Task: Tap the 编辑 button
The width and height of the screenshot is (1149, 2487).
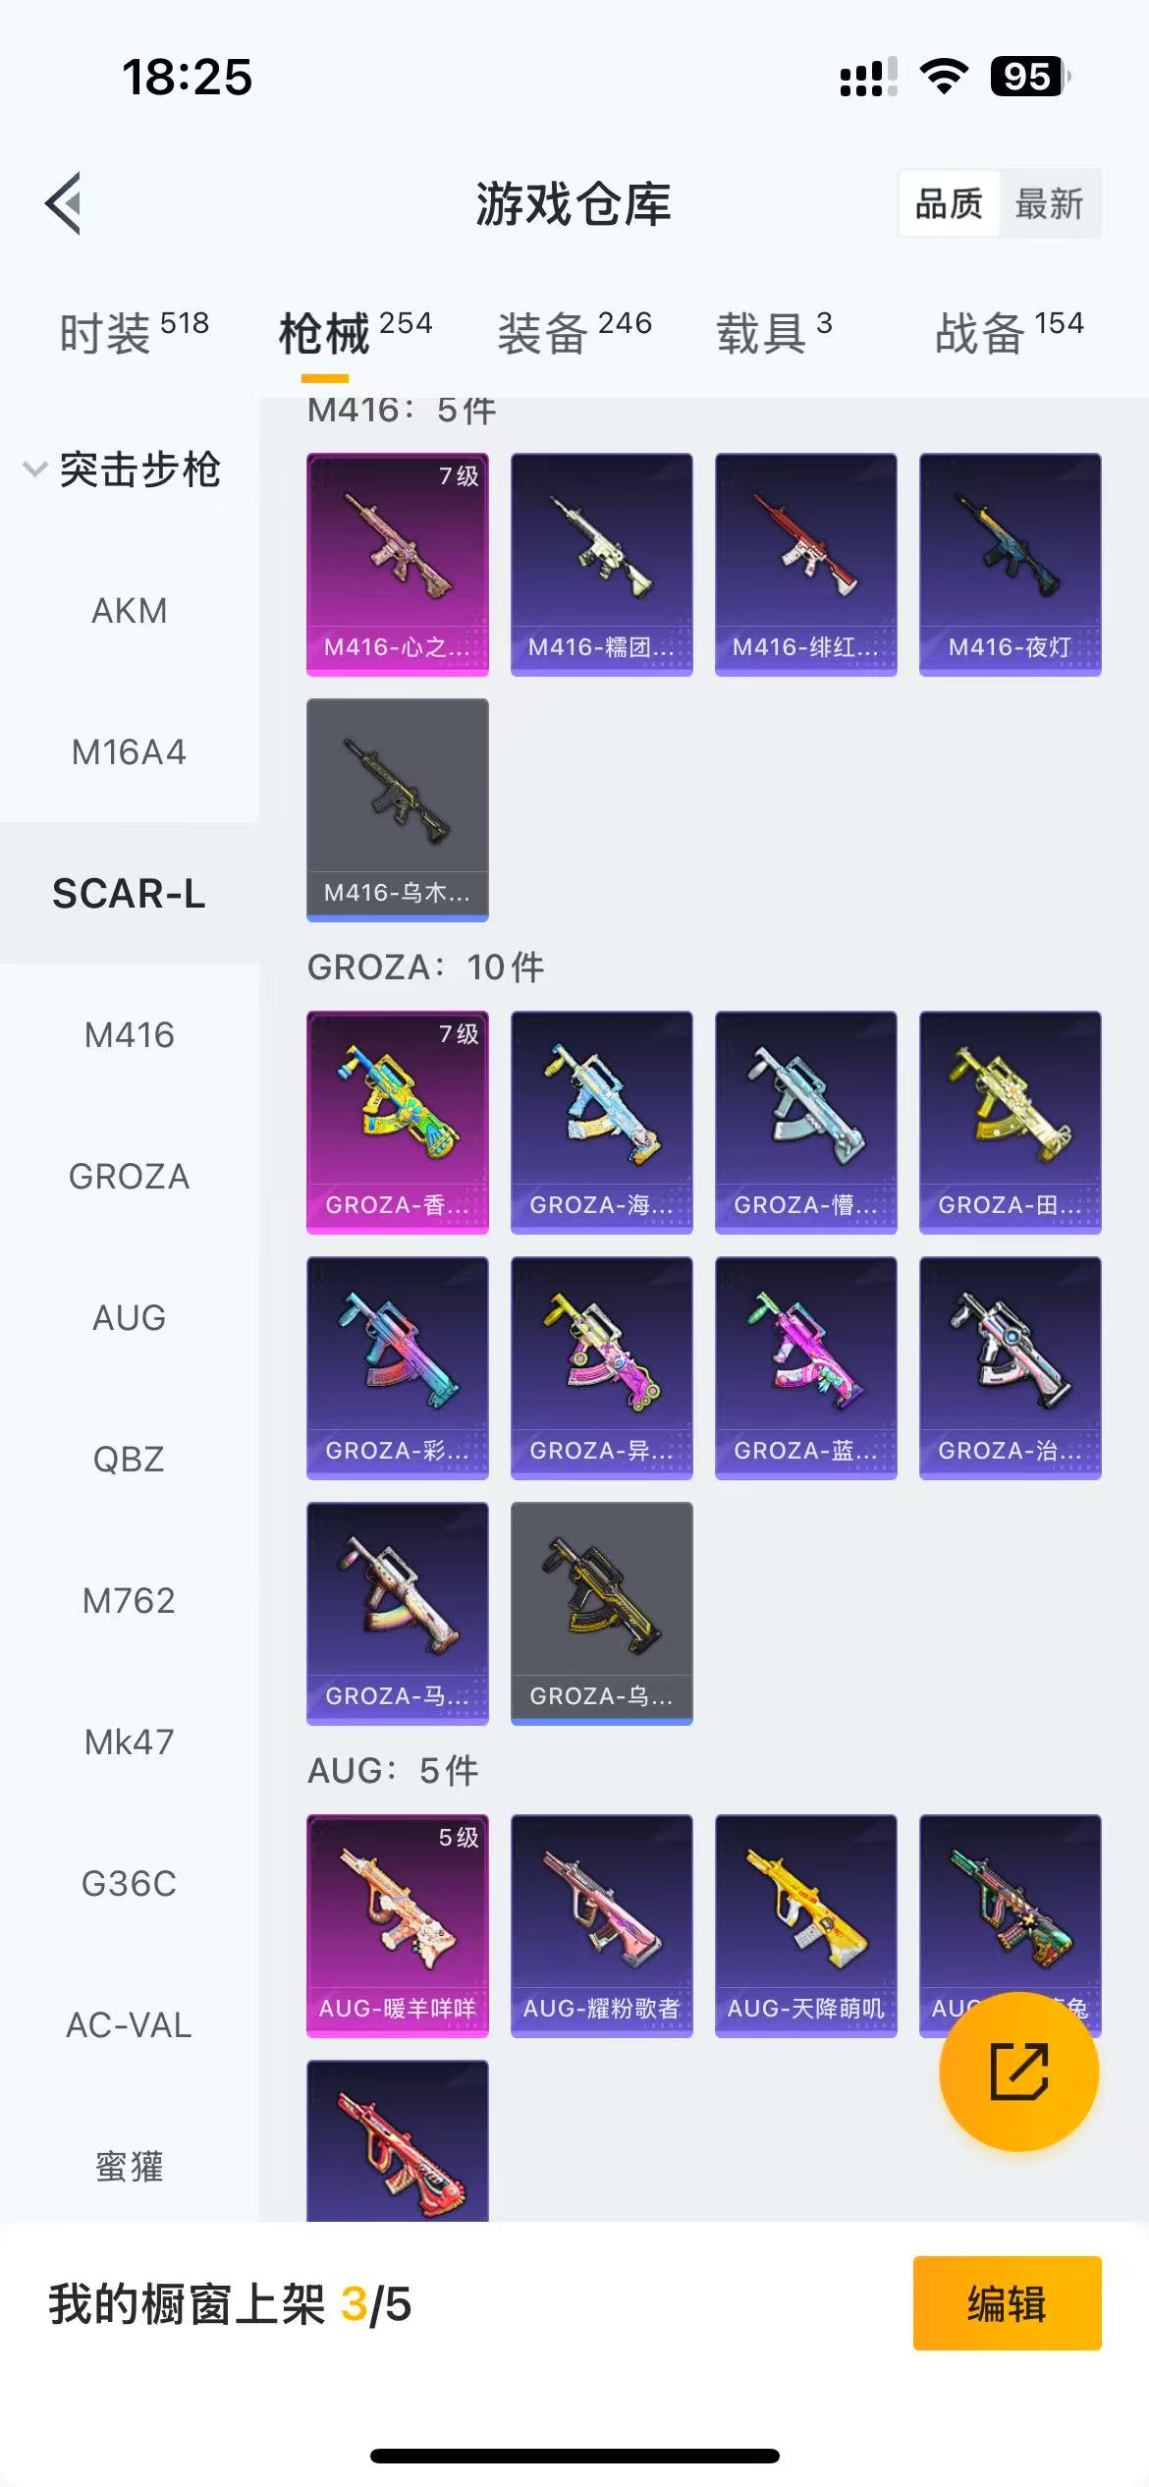Action: 1008,2303
